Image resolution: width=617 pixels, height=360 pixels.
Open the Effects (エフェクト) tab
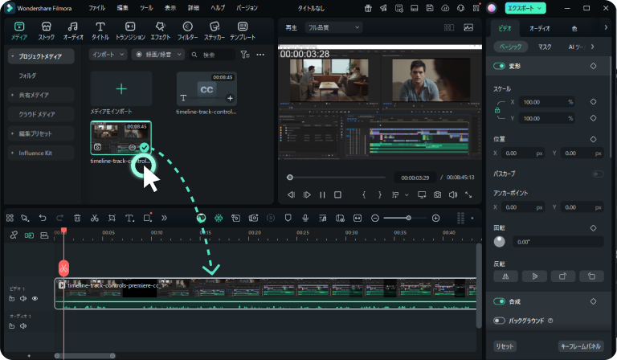click(x=160, y=31)
